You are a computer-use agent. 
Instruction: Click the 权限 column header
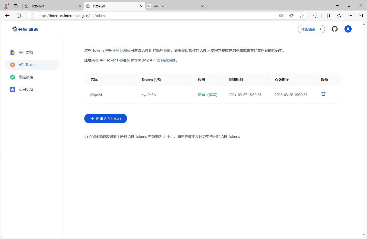202,80
